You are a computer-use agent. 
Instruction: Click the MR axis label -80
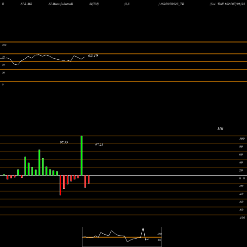point(241,210)
